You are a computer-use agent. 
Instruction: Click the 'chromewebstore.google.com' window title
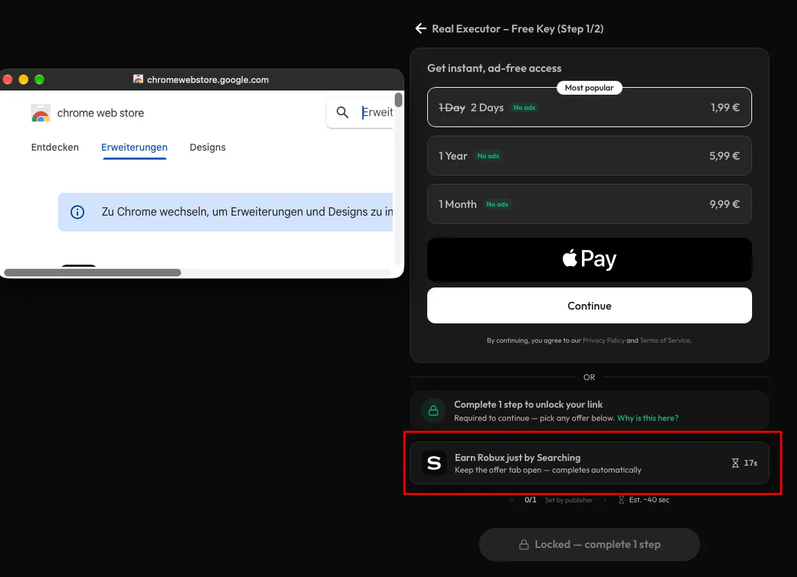pyautogui.click(x=208, y=79)
